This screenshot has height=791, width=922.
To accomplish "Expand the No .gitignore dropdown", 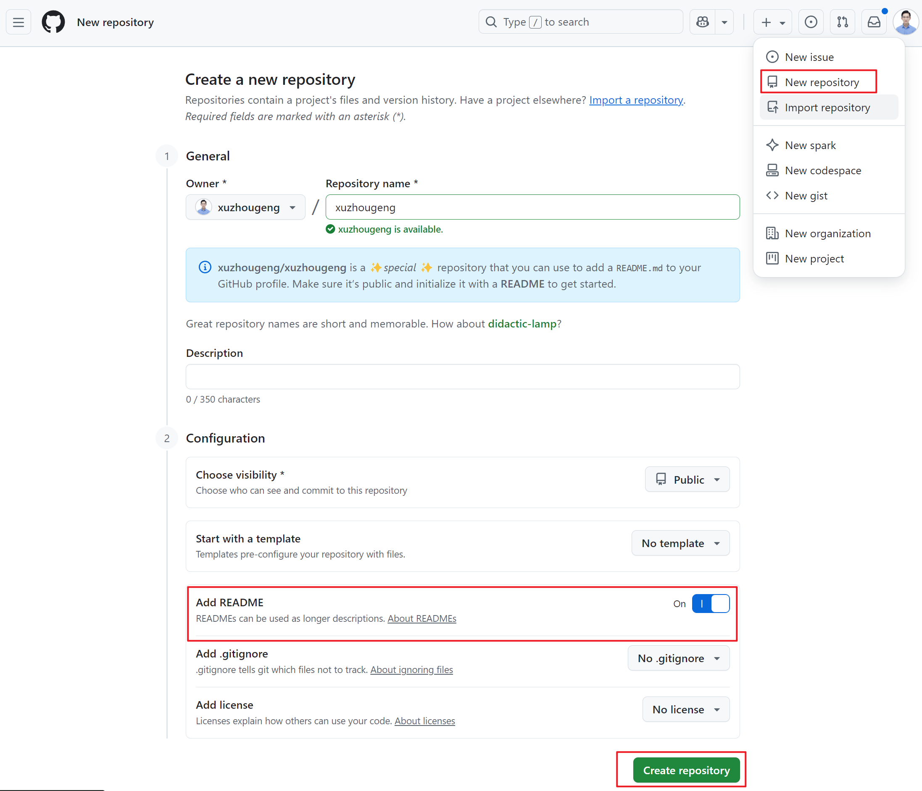I will [678, 658].
